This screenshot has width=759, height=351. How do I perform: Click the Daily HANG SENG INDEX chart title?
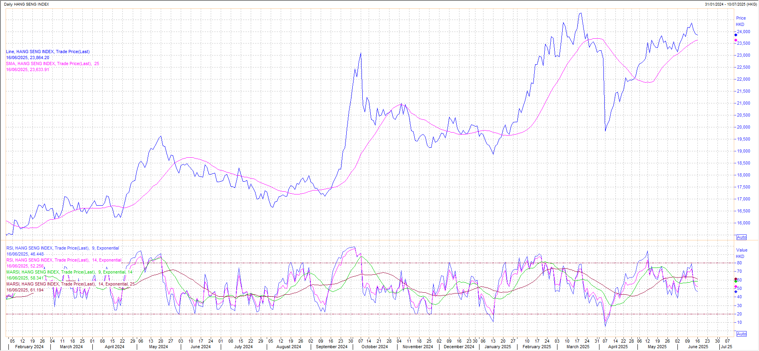(26, 4)
